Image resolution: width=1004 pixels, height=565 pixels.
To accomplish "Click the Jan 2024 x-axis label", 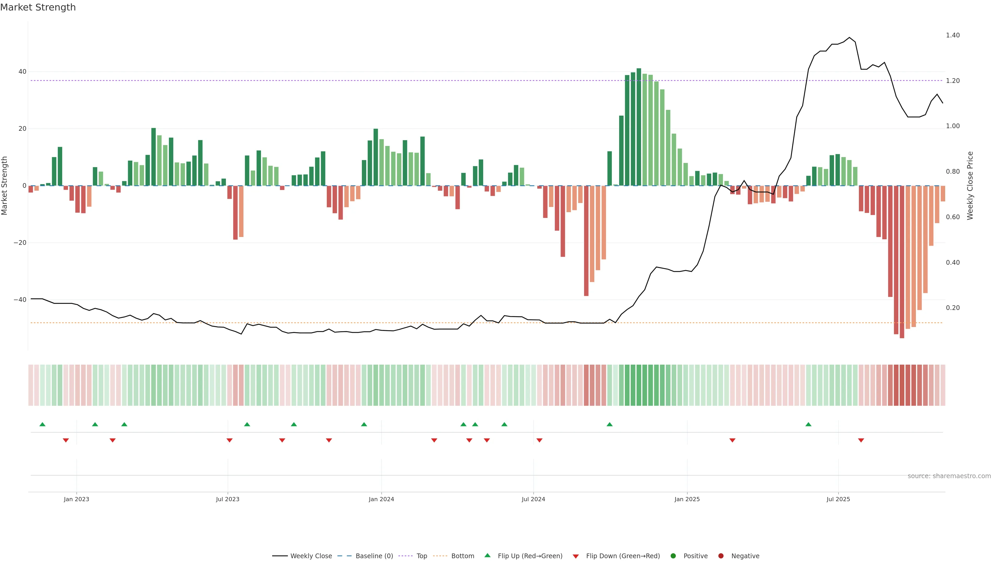I will pos(381,499).
